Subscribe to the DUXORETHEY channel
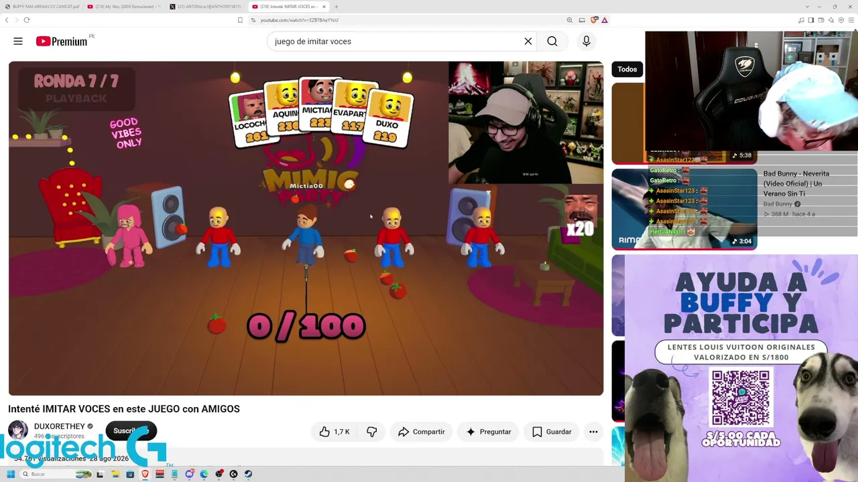This screenshot has height=482, width=858. pos(131,430)
